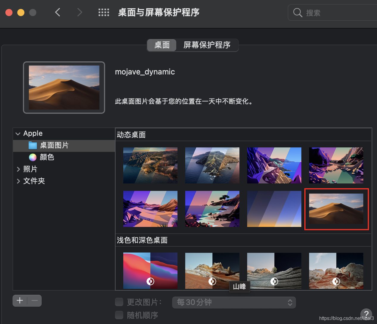Toggle dark mode on the Big Sur gradient wallpaper
377x324 pixels.
pyautogui.click(x=150, y=281)
